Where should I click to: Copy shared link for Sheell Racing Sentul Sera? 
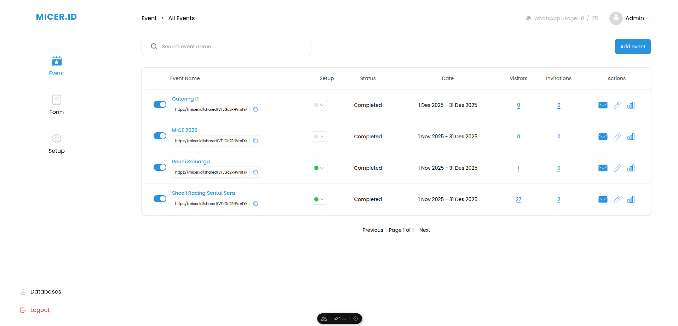255,204
